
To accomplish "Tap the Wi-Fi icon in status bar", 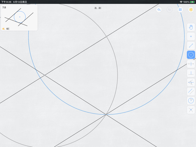I will pyautogui.click(x=181, y=2).
